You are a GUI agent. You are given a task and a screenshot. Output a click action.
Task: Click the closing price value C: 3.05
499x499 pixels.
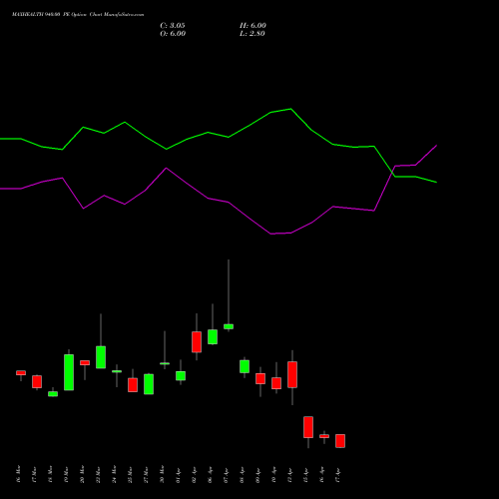(x=173, y=26)
